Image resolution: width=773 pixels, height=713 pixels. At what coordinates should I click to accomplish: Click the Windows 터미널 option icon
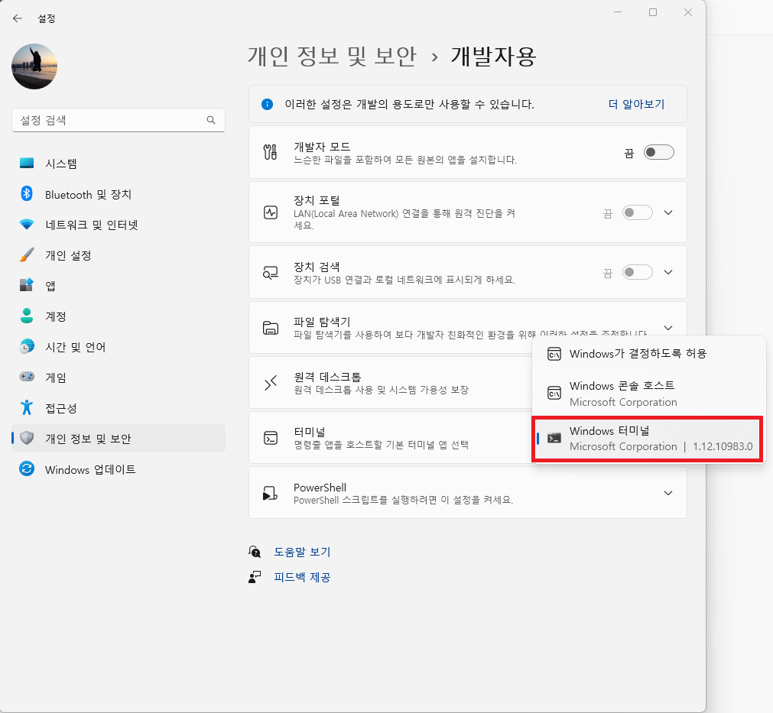point(554,438)
